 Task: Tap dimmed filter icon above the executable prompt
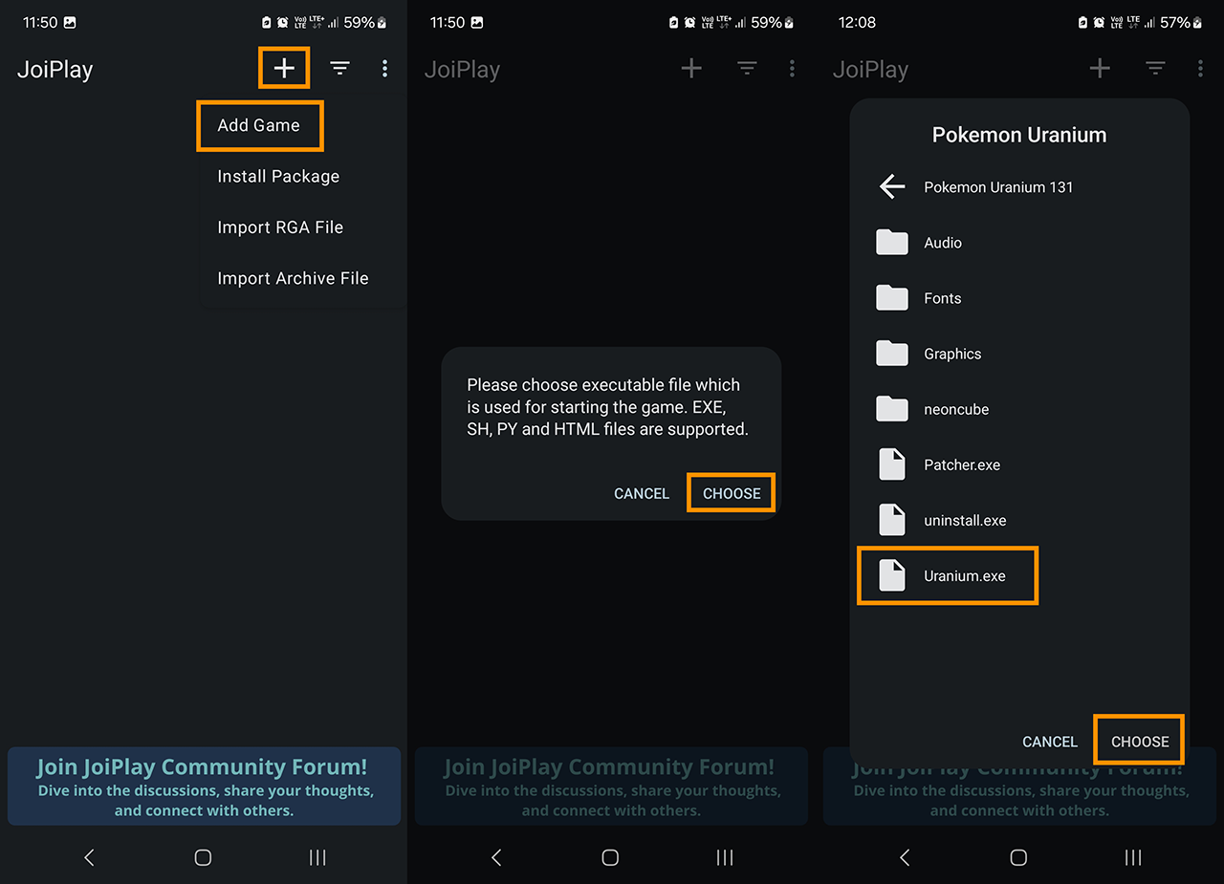point(748,68)
